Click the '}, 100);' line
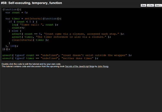Screen dimensions: 162x112 tap(12, 46)
